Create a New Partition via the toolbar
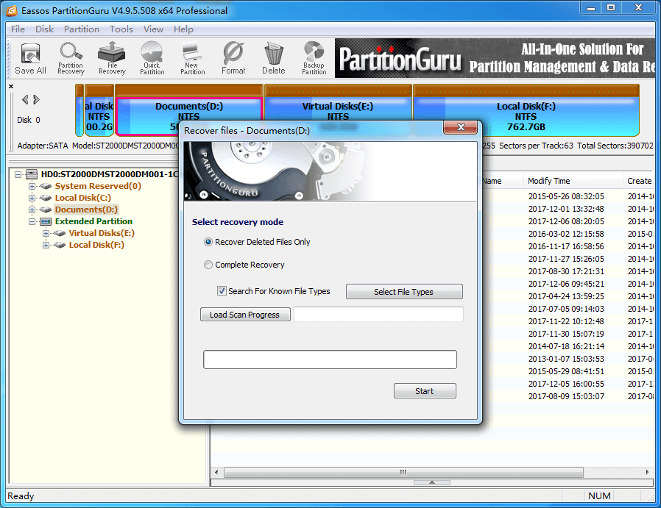 click(x=192, y=58)
